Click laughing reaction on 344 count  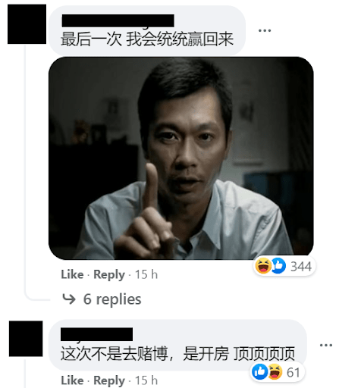click(x=263, y=266)
